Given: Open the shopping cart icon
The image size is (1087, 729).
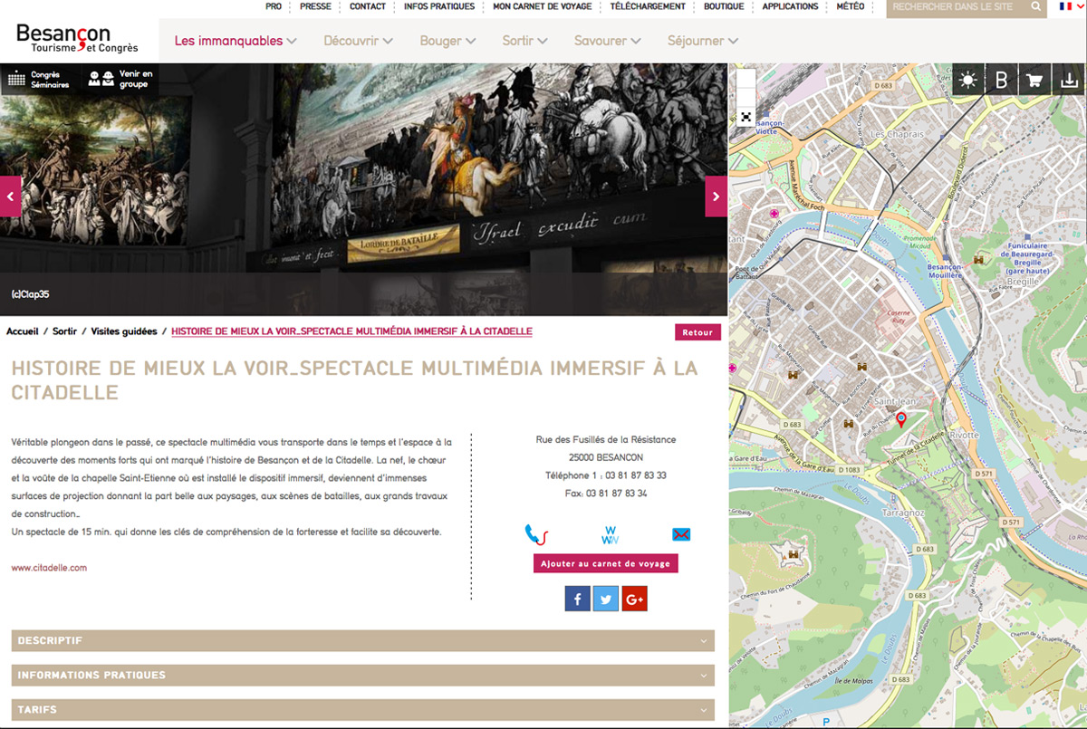Looking at the screenshot, I should pyautogui.click(x=1034, y=81).
